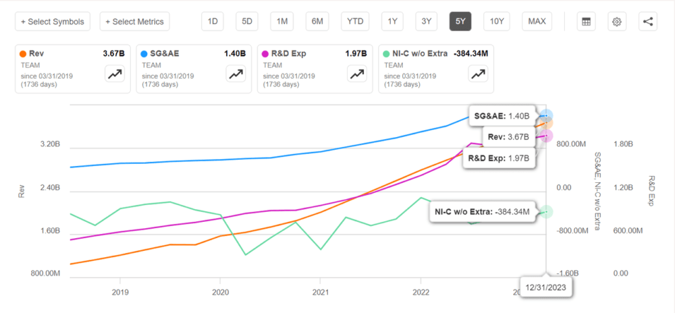The height and width of the screenshot is (313, 675).
Task: Click trend icon on SG&AE card
Action: [x=236, y=74]
